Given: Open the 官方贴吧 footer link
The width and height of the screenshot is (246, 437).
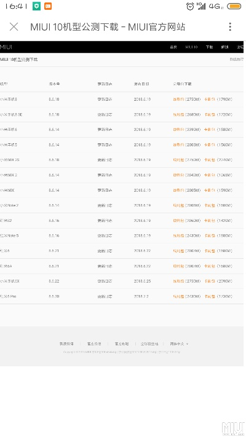Looking at the screenshot, I should (122, 344).
